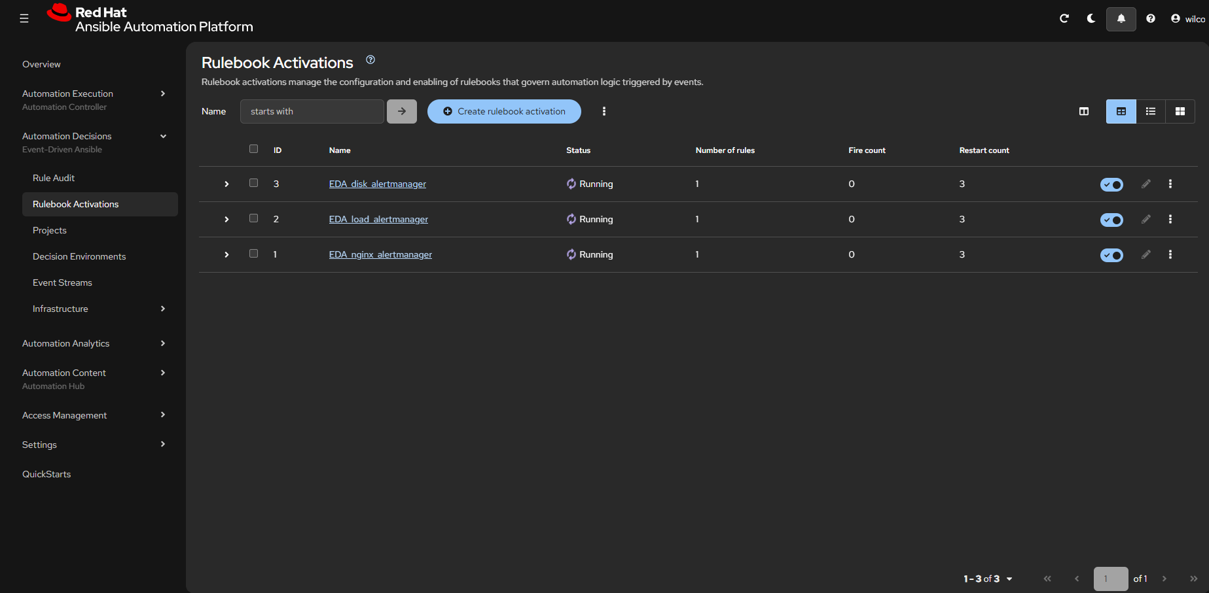Click the current page number box
Screen dimensions: 1209x593
[1111, 579]
